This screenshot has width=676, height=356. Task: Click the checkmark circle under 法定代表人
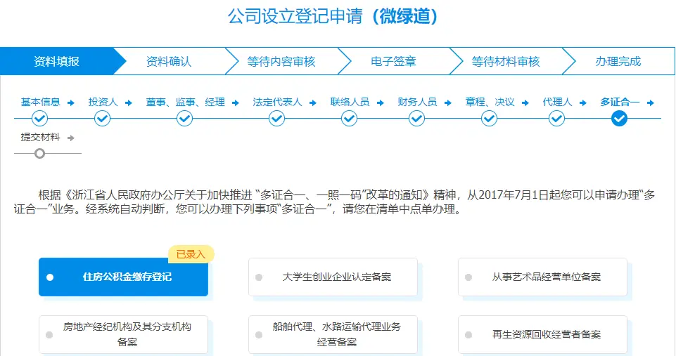276,119
